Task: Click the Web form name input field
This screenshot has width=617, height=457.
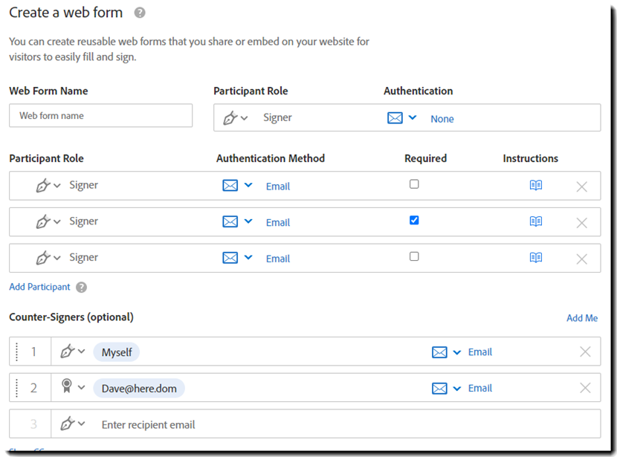Action: pyautogui.click(x=100, y=116)
